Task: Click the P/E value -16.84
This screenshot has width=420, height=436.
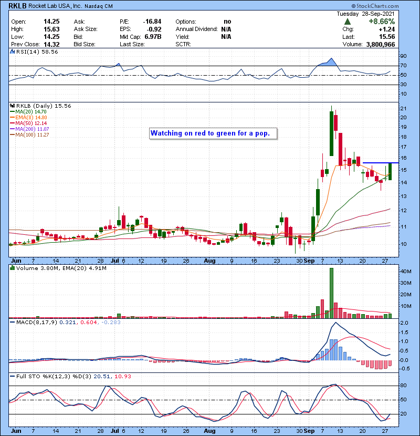Action: coord(152,22)
